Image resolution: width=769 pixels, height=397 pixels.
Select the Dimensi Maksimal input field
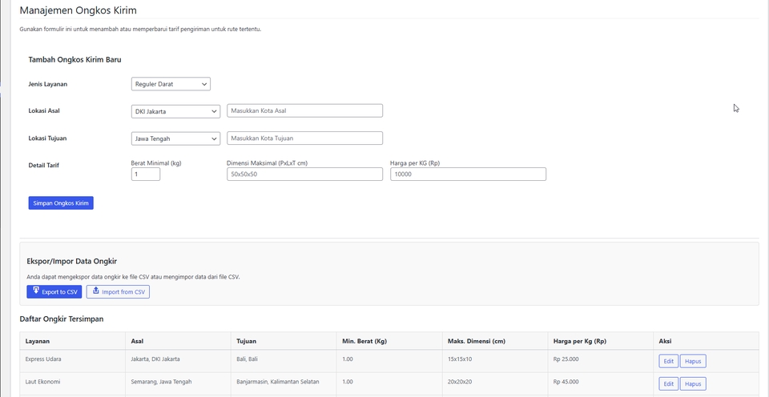pos(304,174)
